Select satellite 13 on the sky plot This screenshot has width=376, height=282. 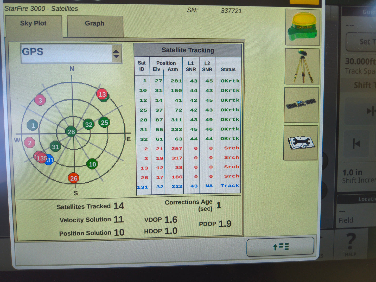[x=102, y=94]
